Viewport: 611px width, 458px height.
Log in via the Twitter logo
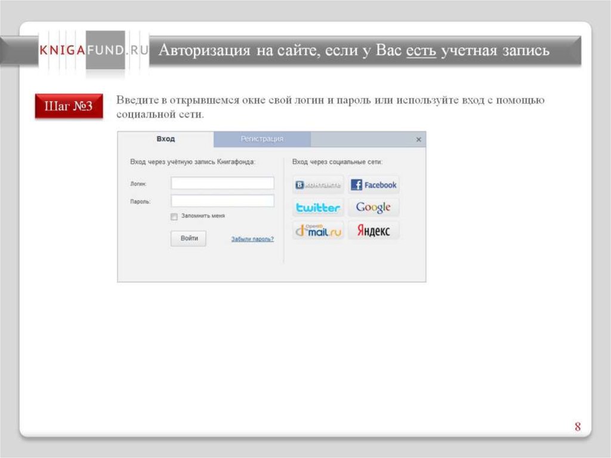318,208
